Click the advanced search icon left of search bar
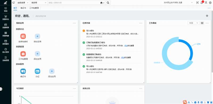Image resolution: width=213 pixels, height=104 pixels. click(x=14, y=3)
